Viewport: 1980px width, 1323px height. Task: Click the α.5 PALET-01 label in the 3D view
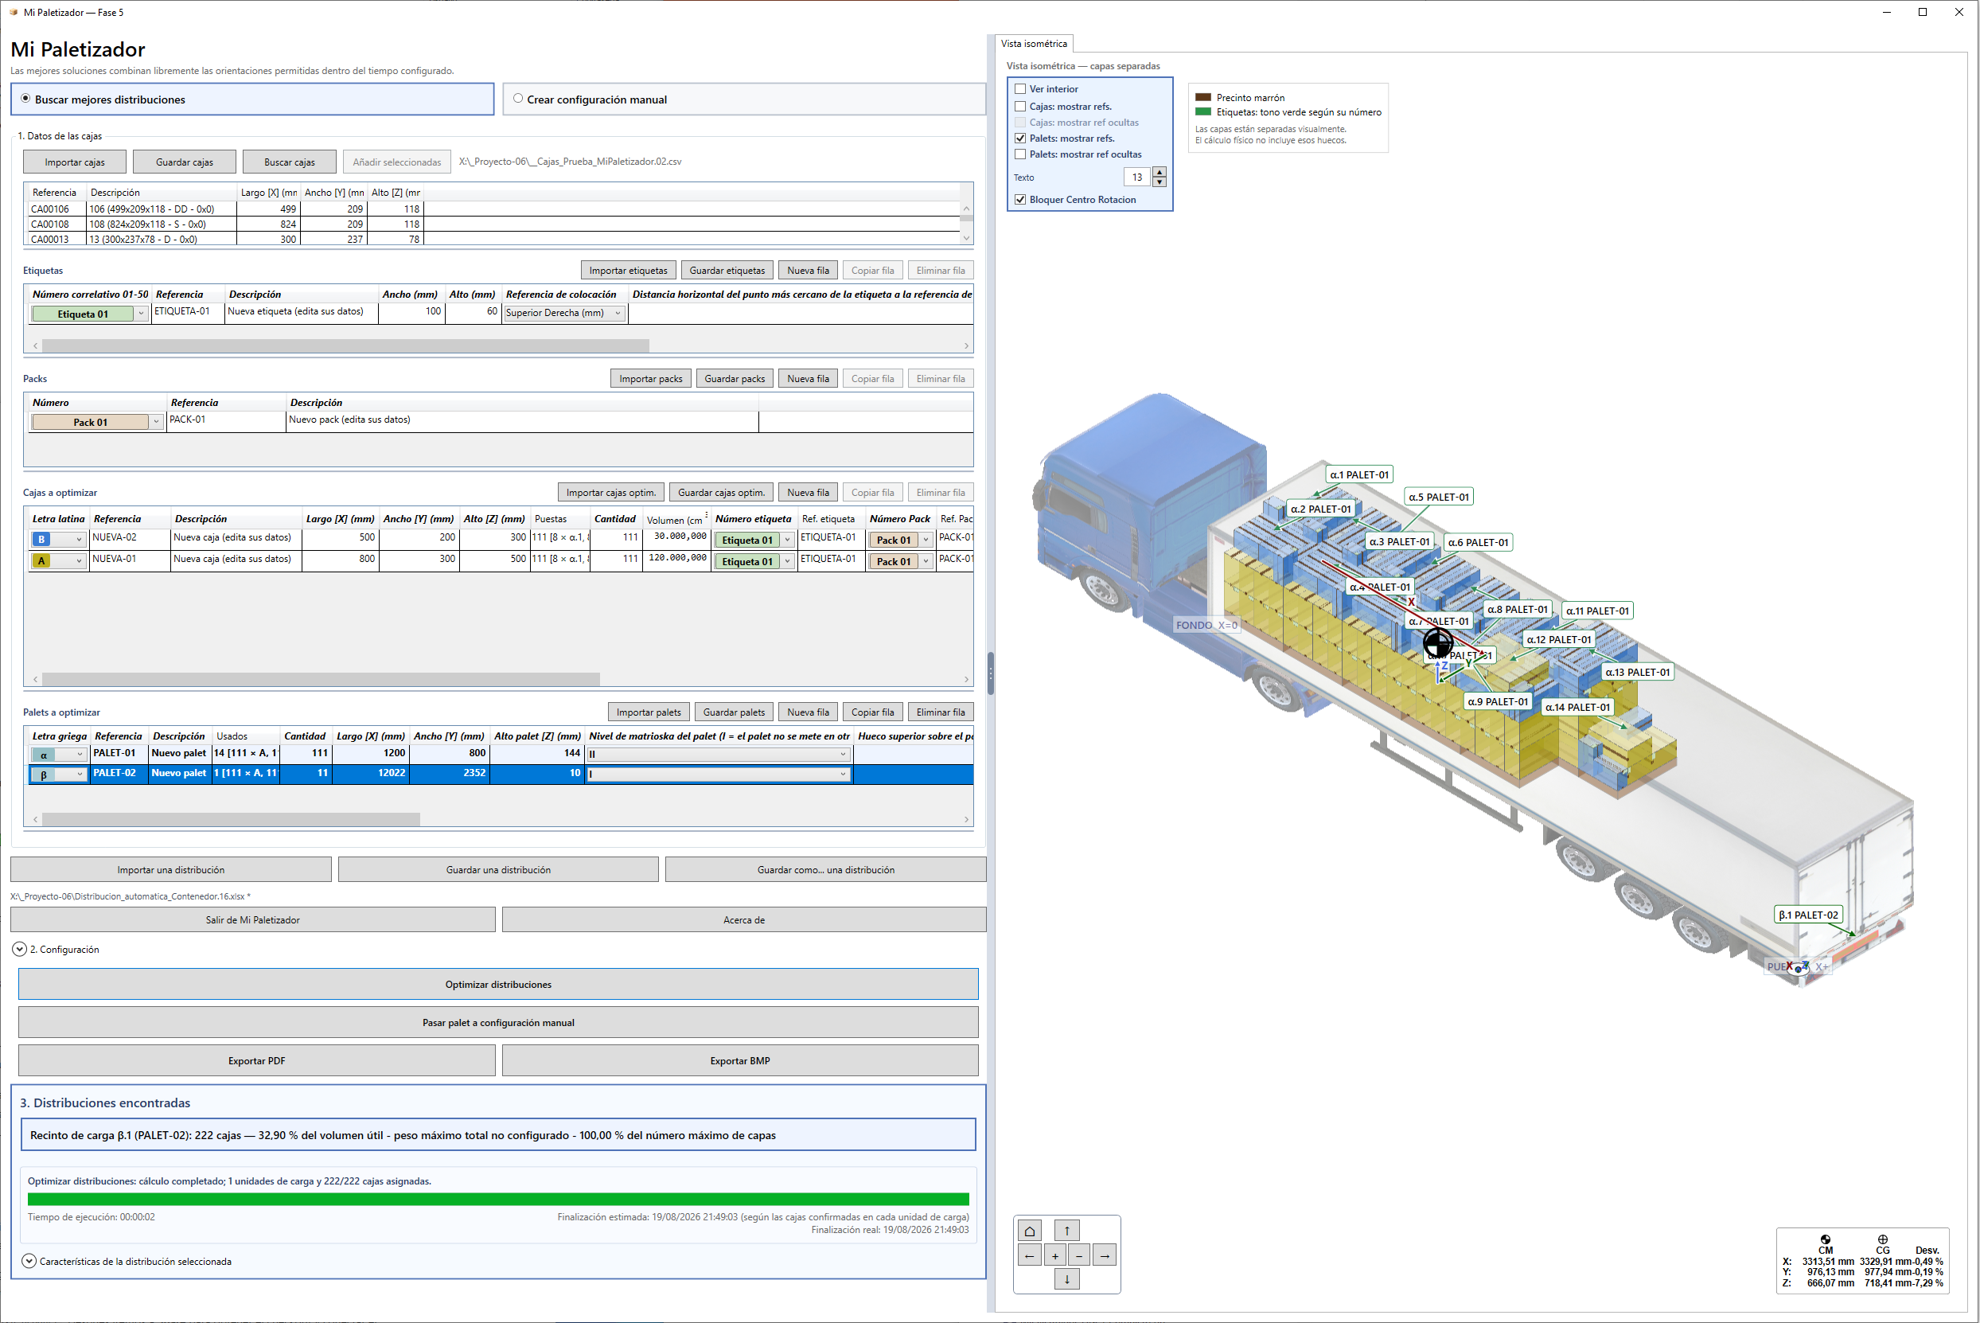1439,497
